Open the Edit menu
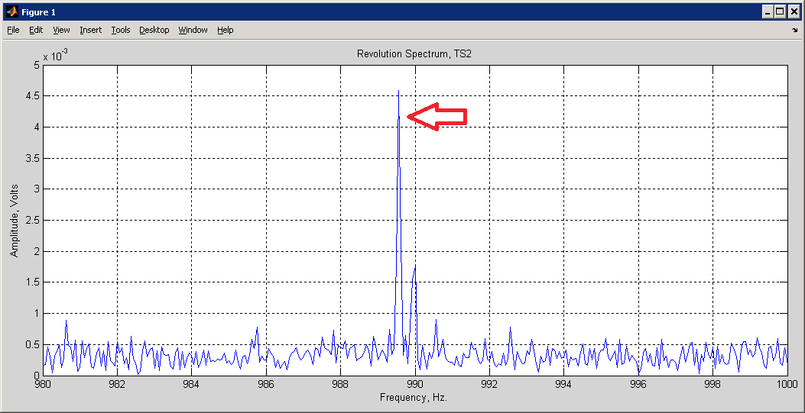This screenshot has height=413, width=805. 36,31
